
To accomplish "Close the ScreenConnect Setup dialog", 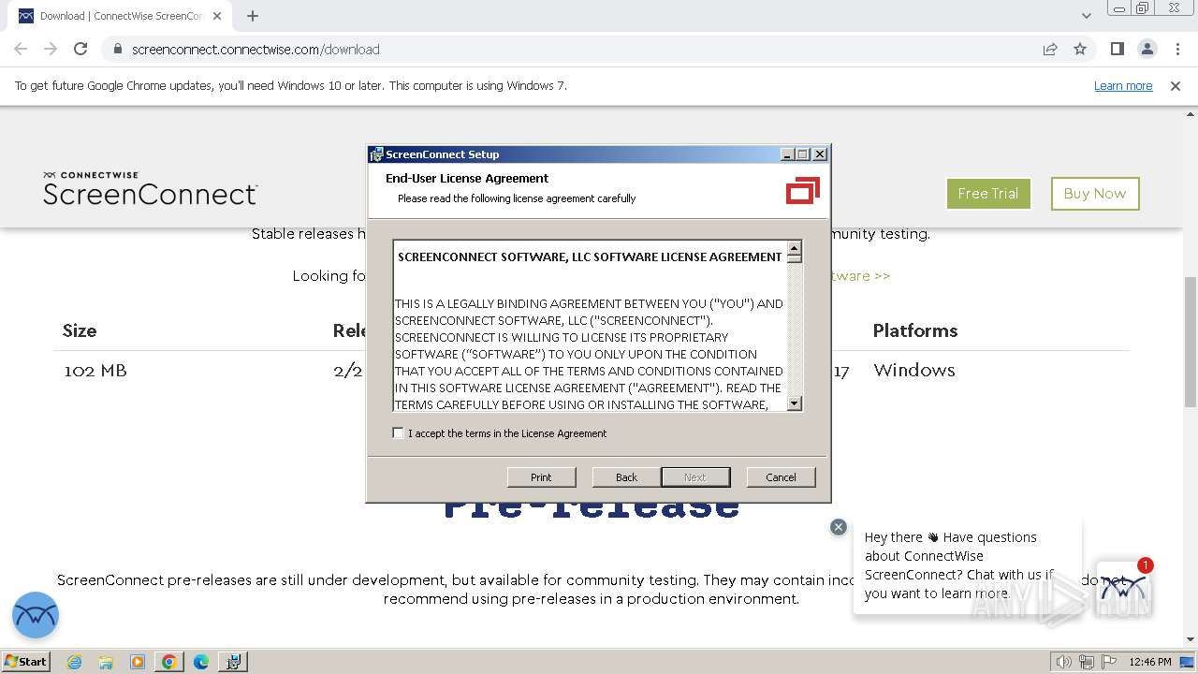I will point(820,154).
